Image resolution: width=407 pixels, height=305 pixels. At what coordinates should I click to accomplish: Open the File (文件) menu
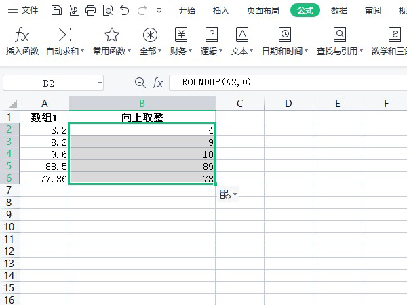click(x=23, y=10)
